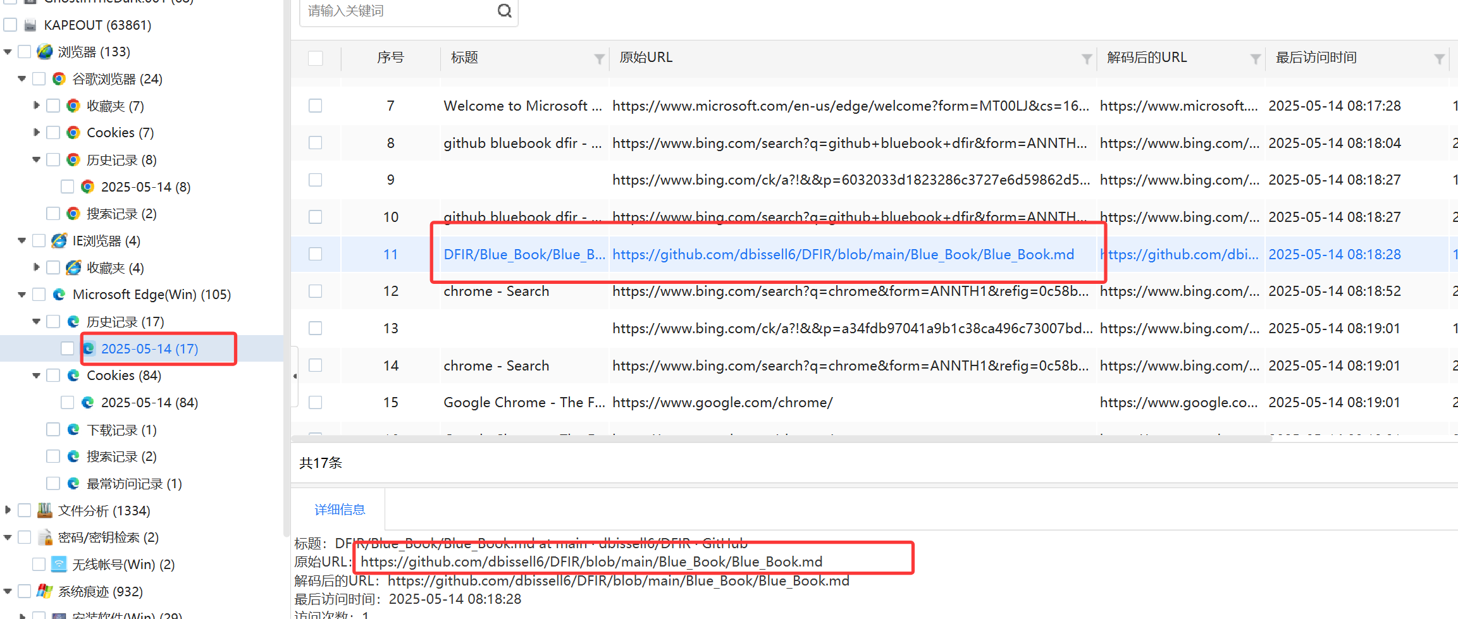Image resolution: width=1458 pixels, height=619 pixels.
Task: Check the row 11 DFIR/Blue_Book checkbox
Action: point(316,254)
